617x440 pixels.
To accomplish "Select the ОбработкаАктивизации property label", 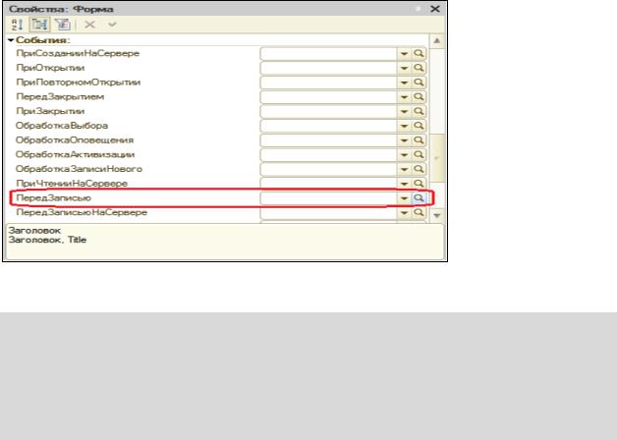I will (75, 154).
